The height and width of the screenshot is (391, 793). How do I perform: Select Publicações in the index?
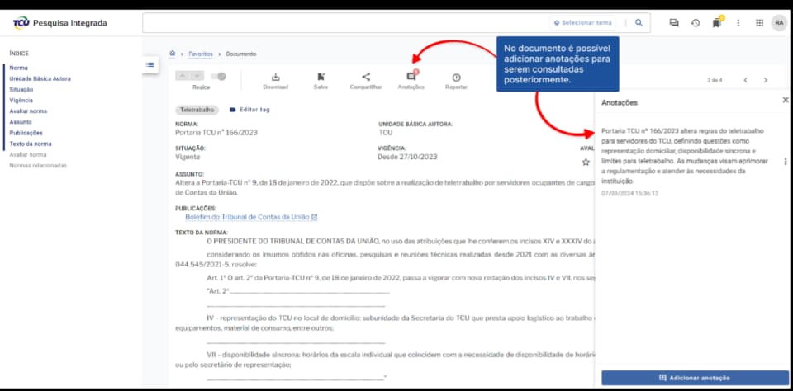26,133
